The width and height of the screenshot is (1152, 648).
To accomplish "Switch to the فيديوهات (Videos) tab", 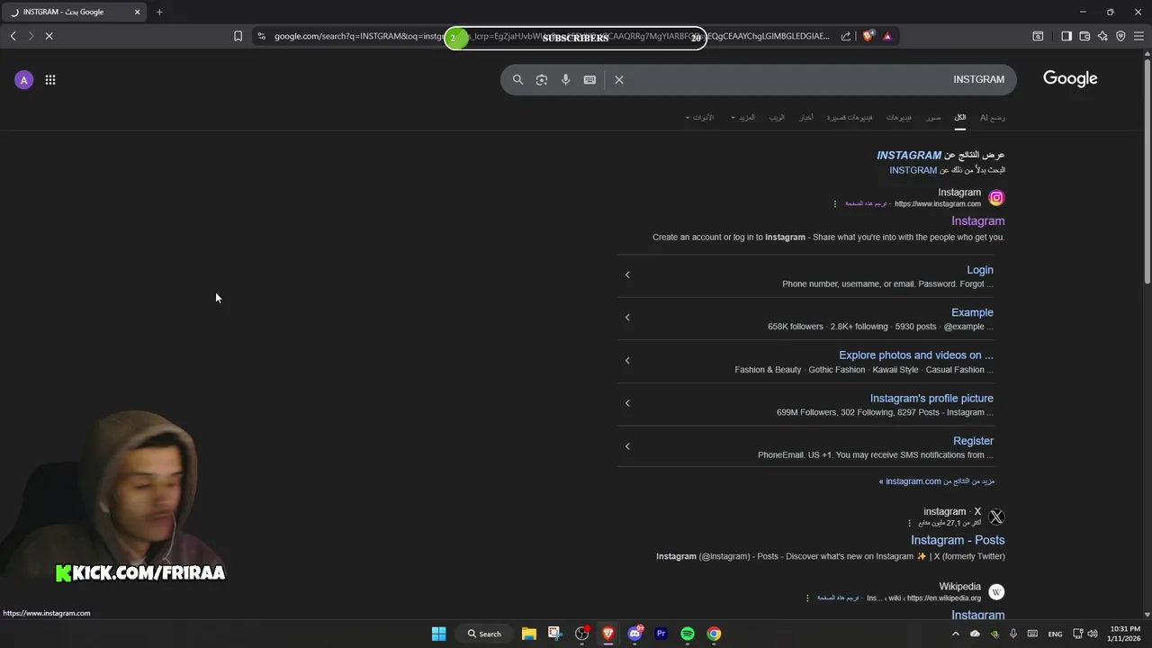I will pos(899,118).
